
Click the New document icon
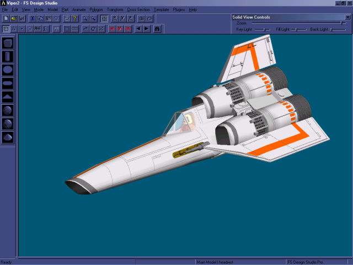(6, 18)
